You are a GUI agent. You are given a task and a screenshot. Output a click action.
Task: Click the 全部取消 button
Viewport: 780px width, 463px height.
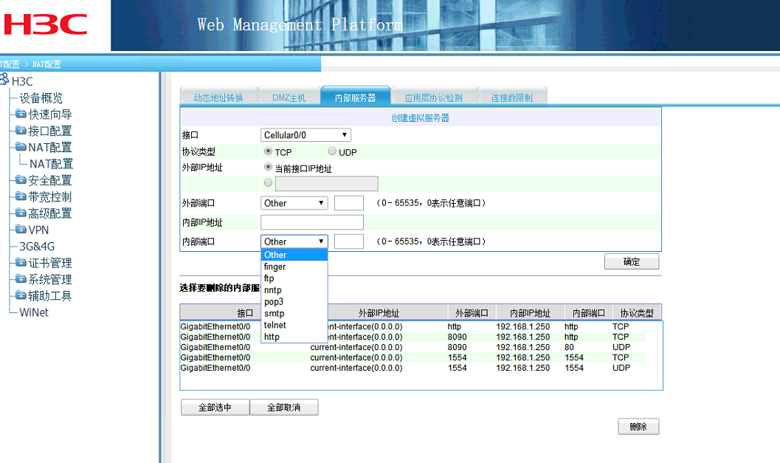click(283, 407)
